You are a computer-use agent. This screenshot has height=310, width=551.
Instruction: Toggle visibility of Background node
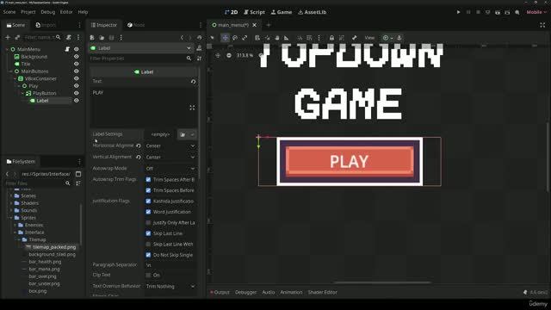point(77,57)
